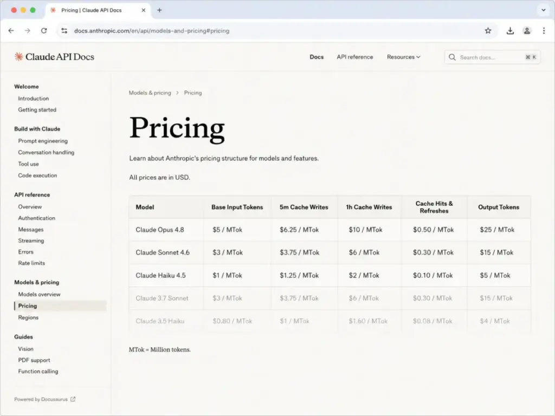The width and height of the screenshot is (555, 416).
Task: Open Conversation handling in the sidebar
Action: tap(47, 152)
